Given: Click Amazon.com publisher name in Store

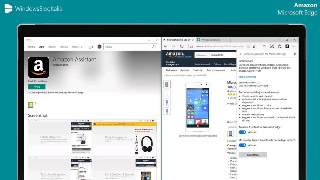Looking at the screenshot, I should 60,65.
